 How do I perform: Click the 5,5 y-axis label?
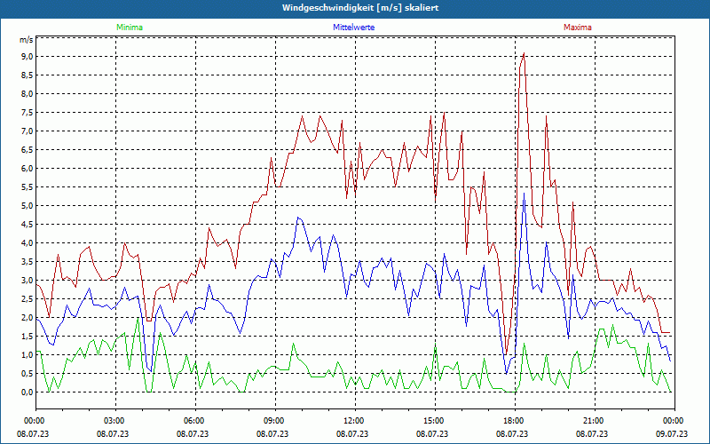[x=28, y=187]
